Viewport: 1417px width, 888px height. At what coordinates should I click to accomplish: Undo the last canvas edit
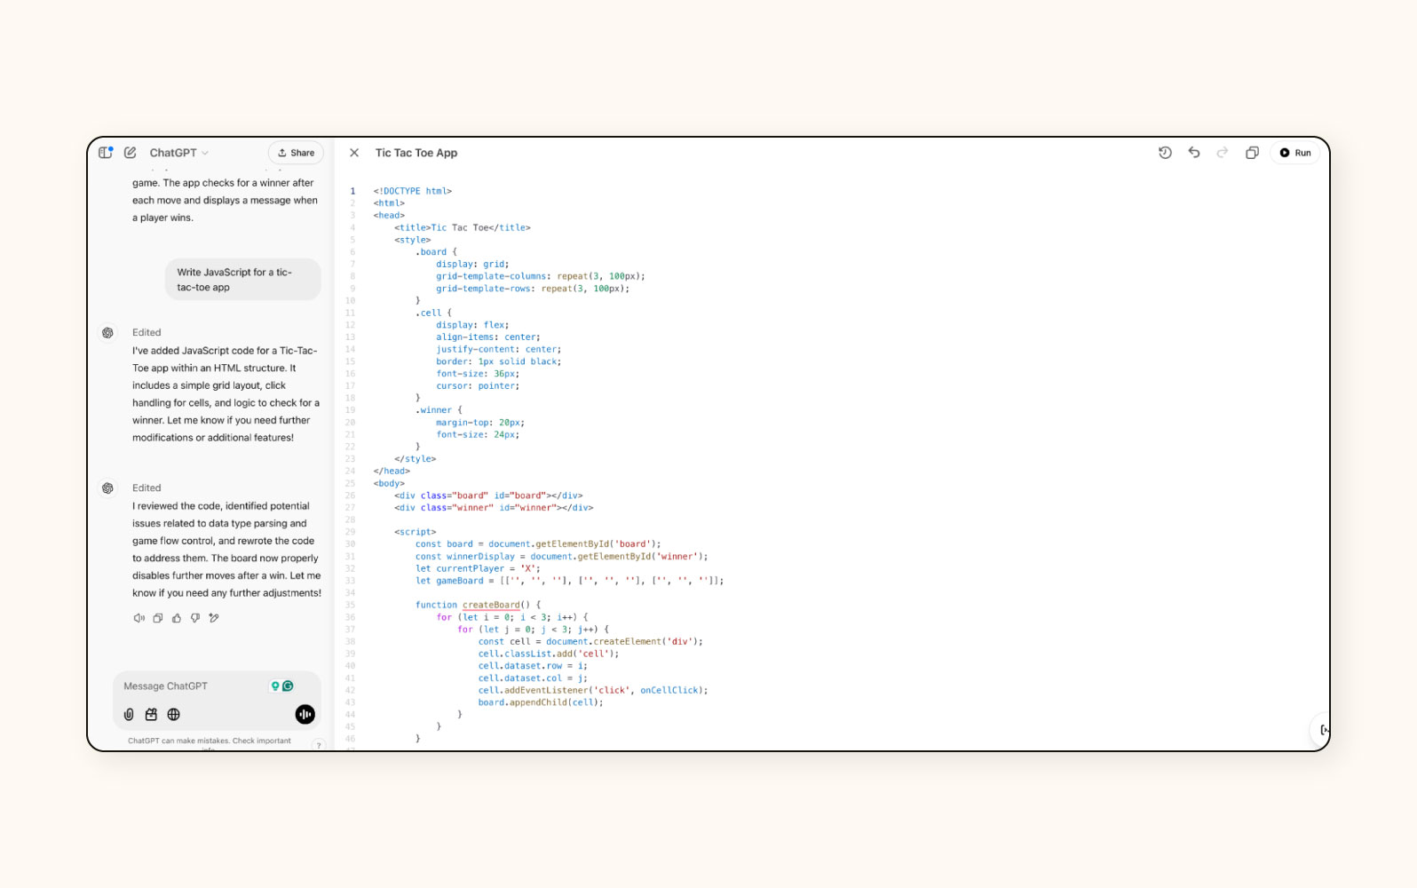coord(1194,153)
